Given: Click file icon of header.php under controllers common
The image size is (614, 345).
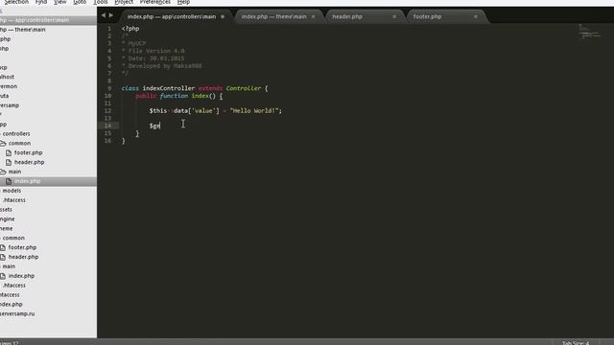Looking at the screenshot, I should click(9, 162).
